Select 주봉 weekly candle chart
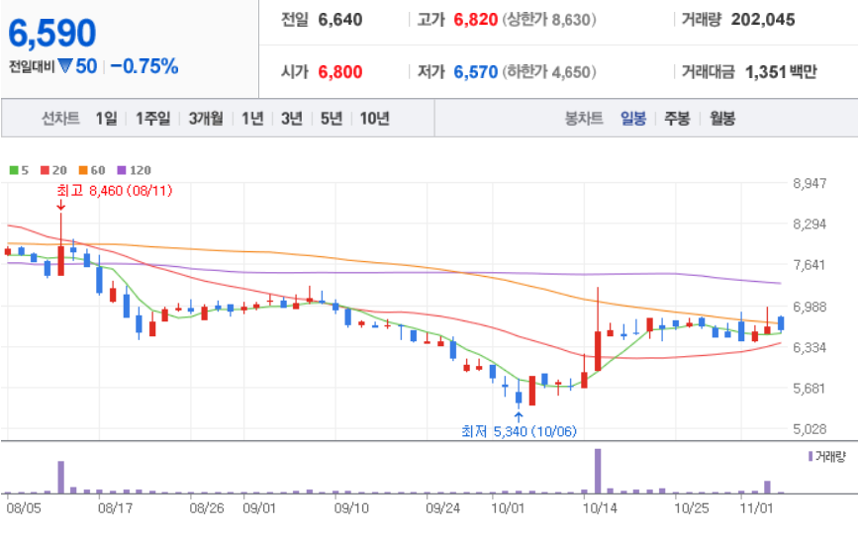Viewport: 858px width, 536px height. pos(677,118)
